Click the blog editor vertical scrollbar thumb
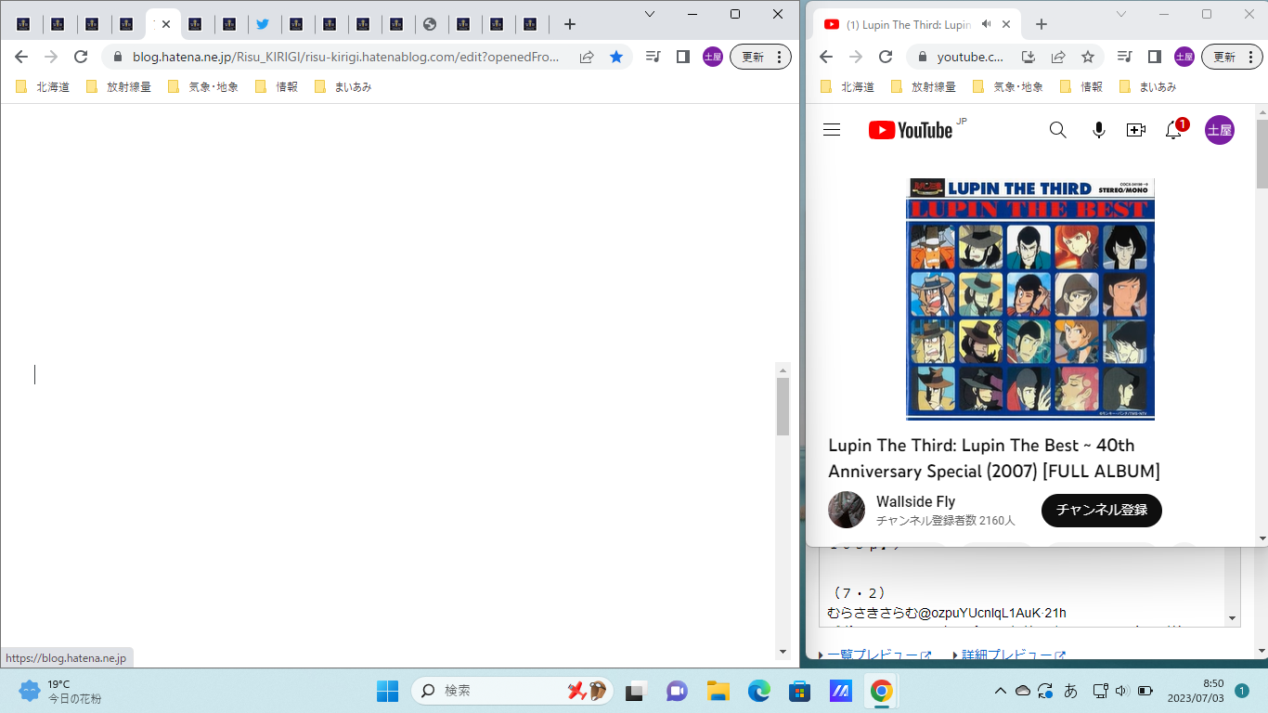The width and height of the screenshot is (1268, 713). [783, 406]
